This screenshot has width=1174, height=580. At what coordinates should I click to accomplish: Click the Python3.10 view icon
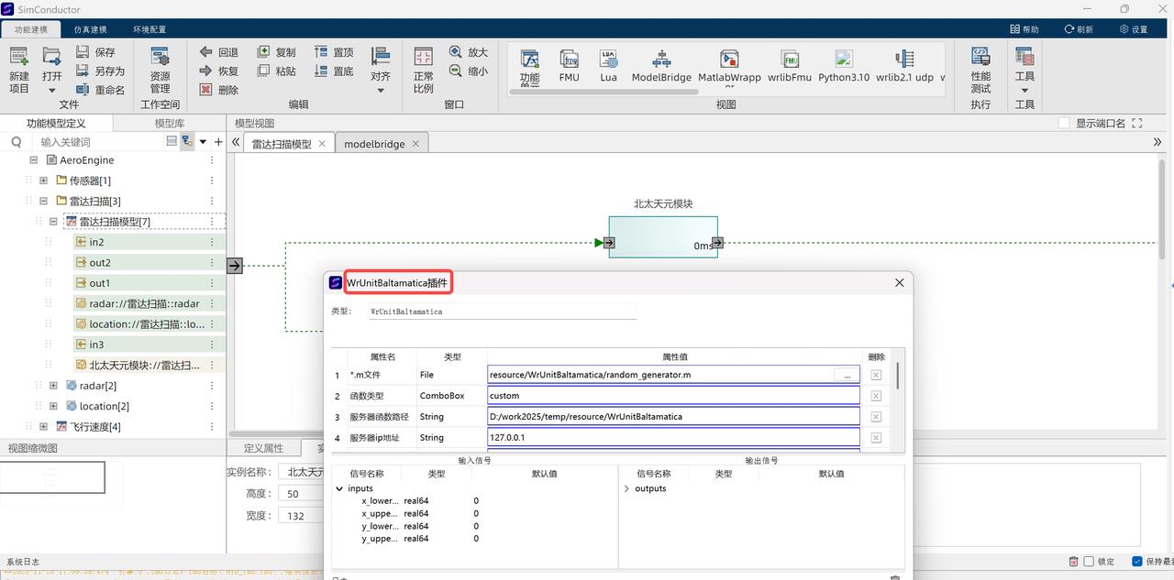click(x=844, y=60)
